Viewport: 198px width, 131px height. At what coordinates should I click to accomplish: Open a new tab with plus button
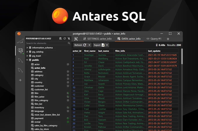point(168,39)
